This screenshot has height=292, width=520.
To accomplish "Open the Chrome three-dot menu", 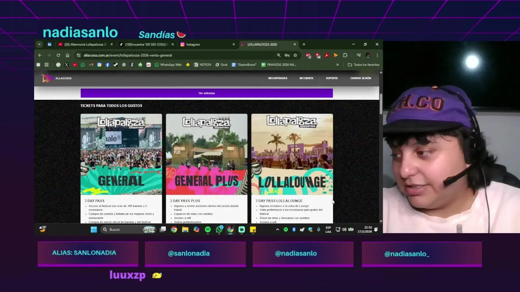I will coord(377,55).
